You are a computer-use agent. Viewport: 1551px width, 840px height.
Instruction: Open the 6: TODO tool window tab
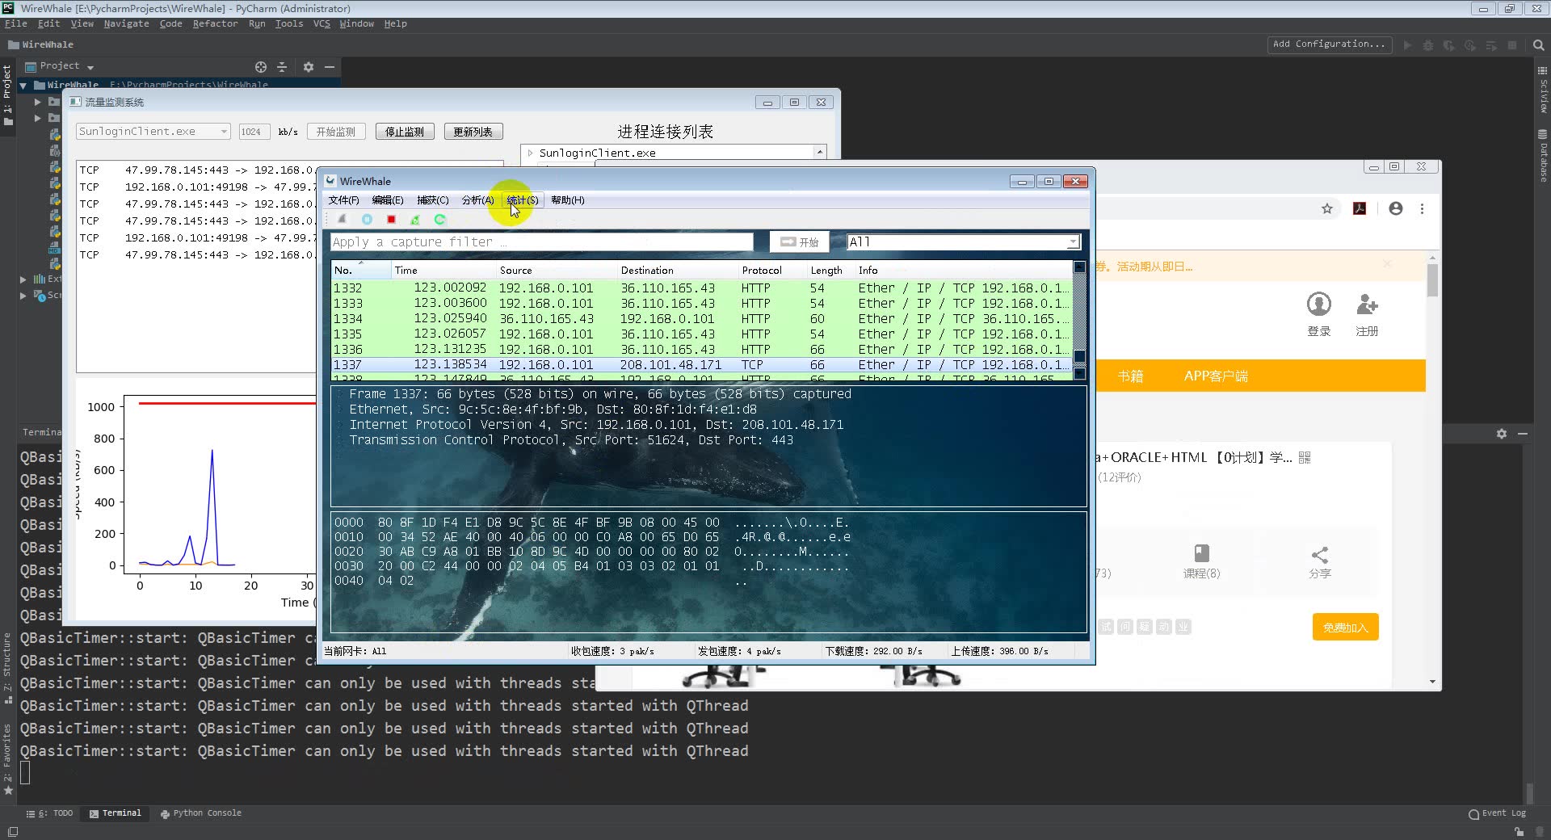[x=50, y=813]
